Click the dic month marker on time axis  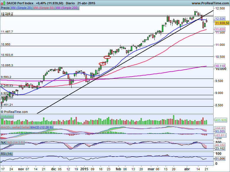54,169
